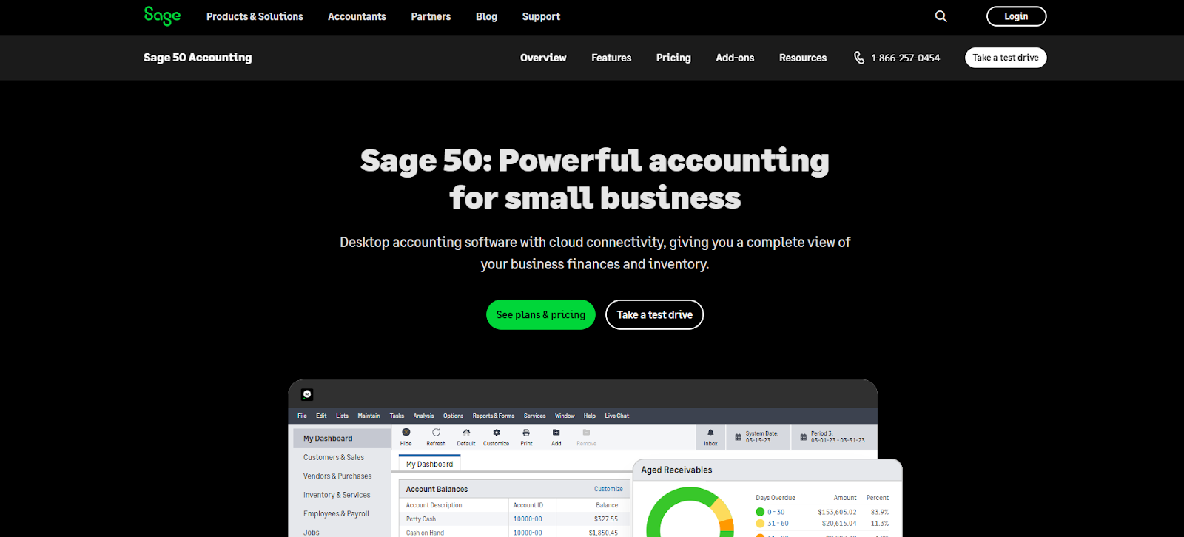The image size is (1184, 537).
Task: Click the 31 - 60 days overdue link
Action: click(778, 524)
